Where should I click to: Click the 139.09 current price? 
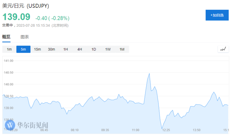[16, 17]
